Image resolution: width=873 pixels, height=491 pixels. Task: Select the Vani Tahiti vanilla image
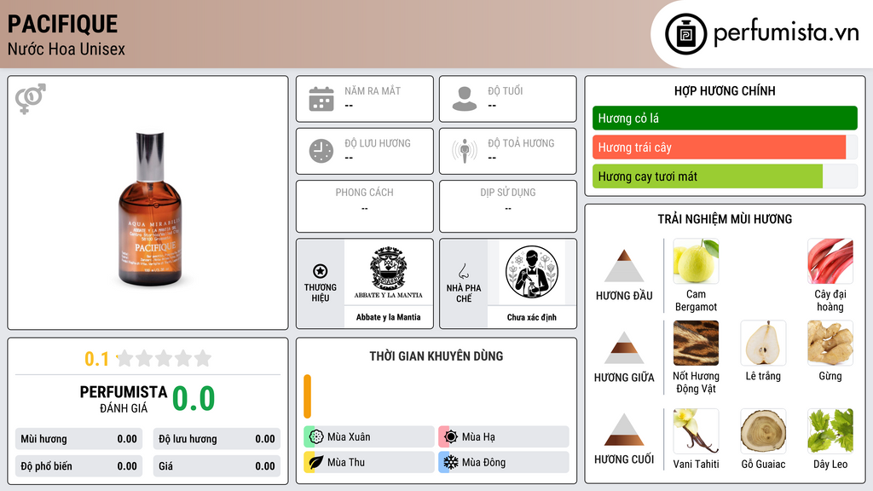696,430
